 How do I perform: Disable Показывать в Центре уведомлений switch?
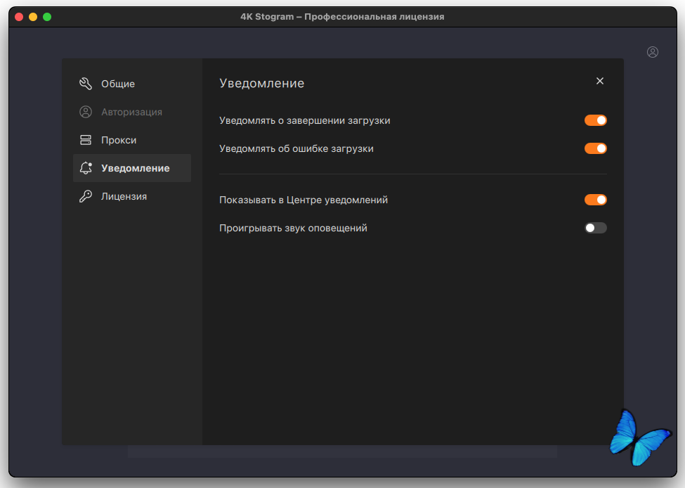point(596,200)
